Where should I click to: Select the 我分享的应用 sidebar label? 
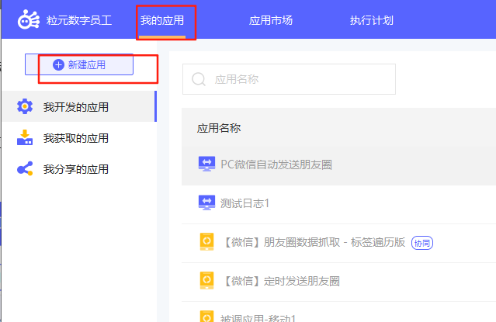[x=76, y=169]
